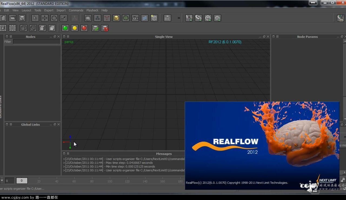Viewport: 346px width, 200px height.
Task: Switch viewport to flat shaded cube mode
Action: coord(42,28)
